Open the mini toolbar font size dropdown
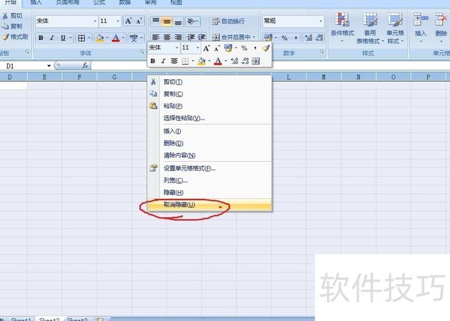 click(198, 48)
